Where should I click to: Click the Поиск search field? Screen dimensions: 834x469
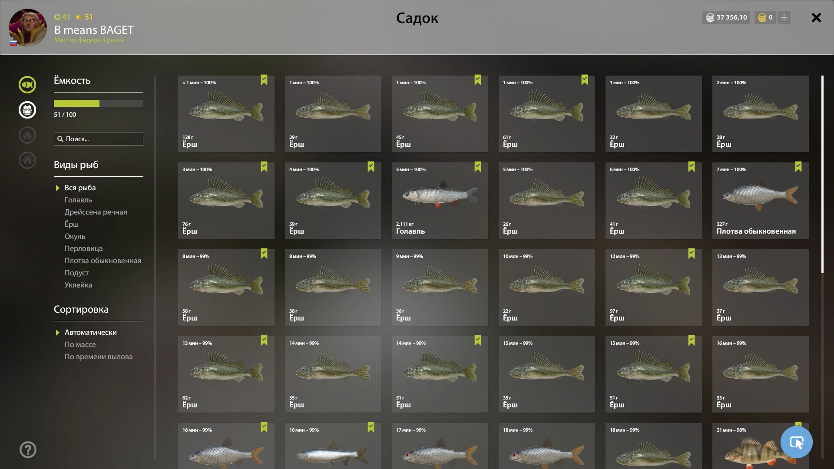(x=99, y=139)
